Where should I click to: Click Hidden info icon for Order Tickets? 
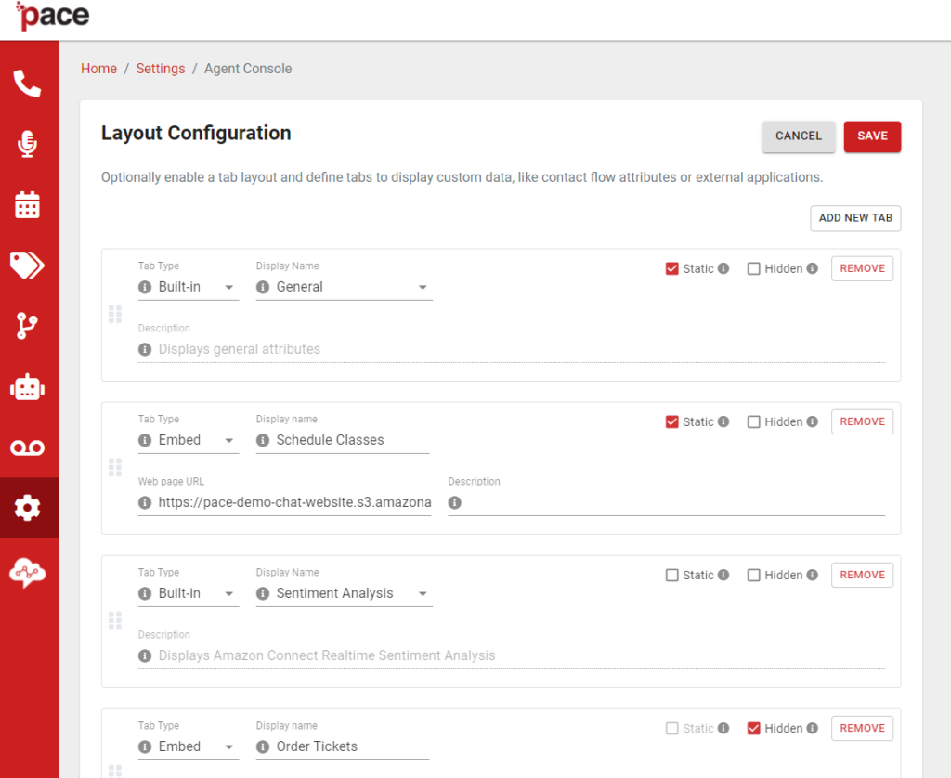point(813,728)
